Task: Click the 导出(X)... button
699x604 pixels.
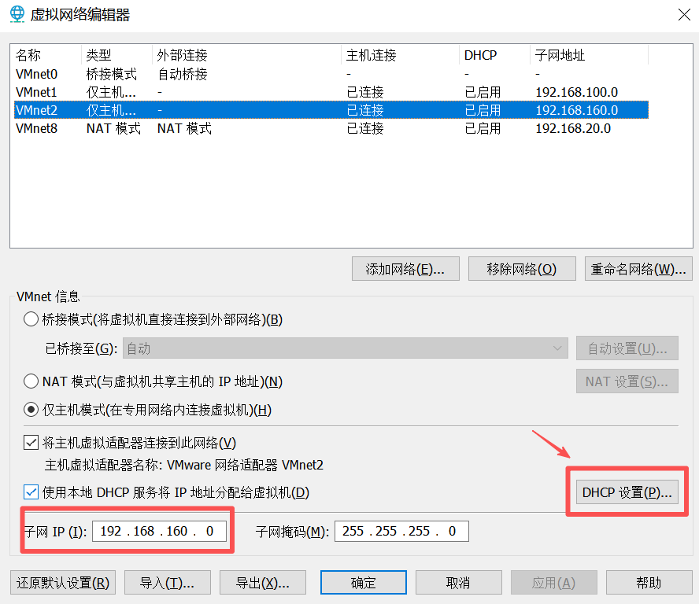Action: point(263,583)
